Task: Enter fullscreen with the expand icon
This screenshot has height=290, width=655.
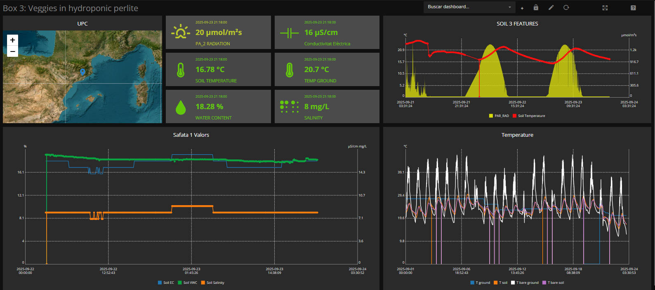Action: tap(605, 8)
